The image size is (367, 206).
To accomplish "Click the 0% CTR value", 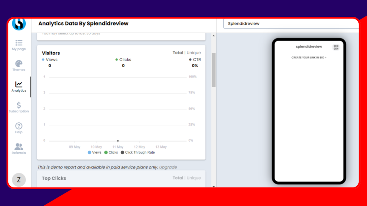I will pyautogui.click(x=195, y=66).
